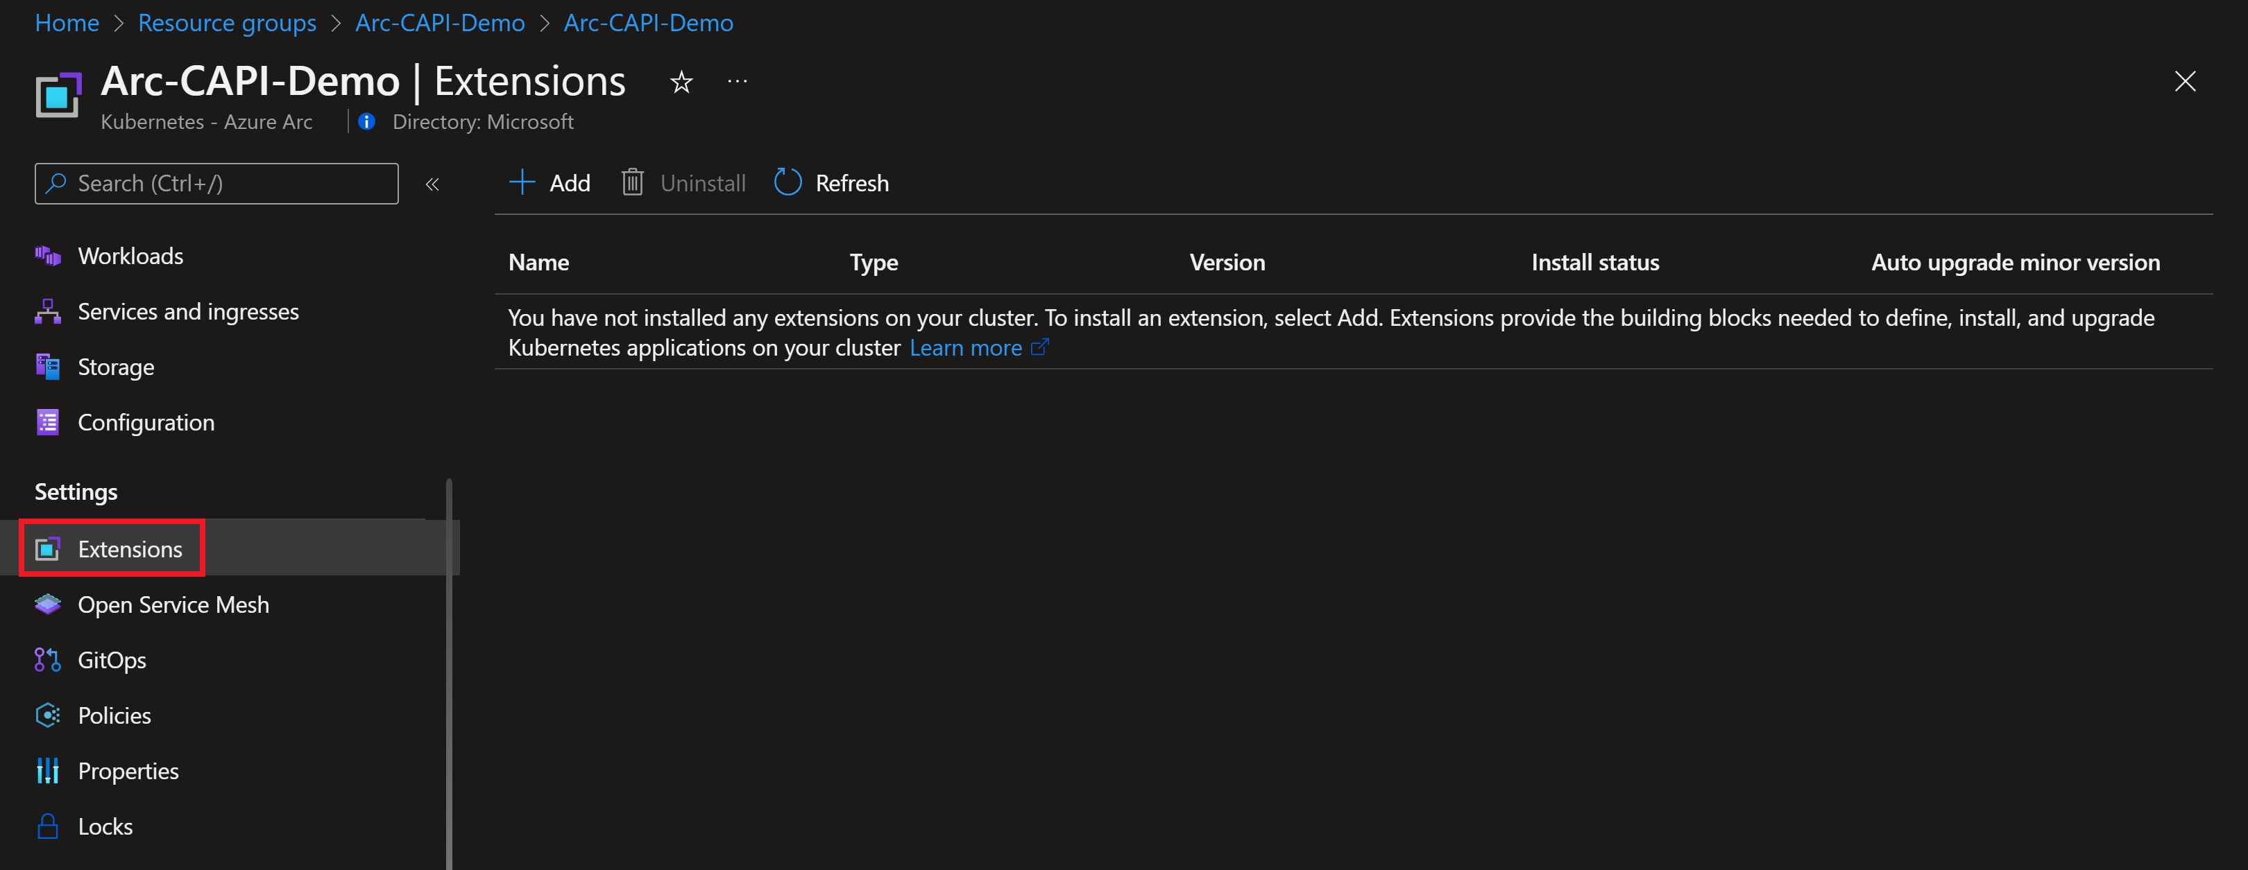Sort by the Install status column
Image resolution: width=2248 pixels, height=870 pixels.
[x=1595, y=263]
